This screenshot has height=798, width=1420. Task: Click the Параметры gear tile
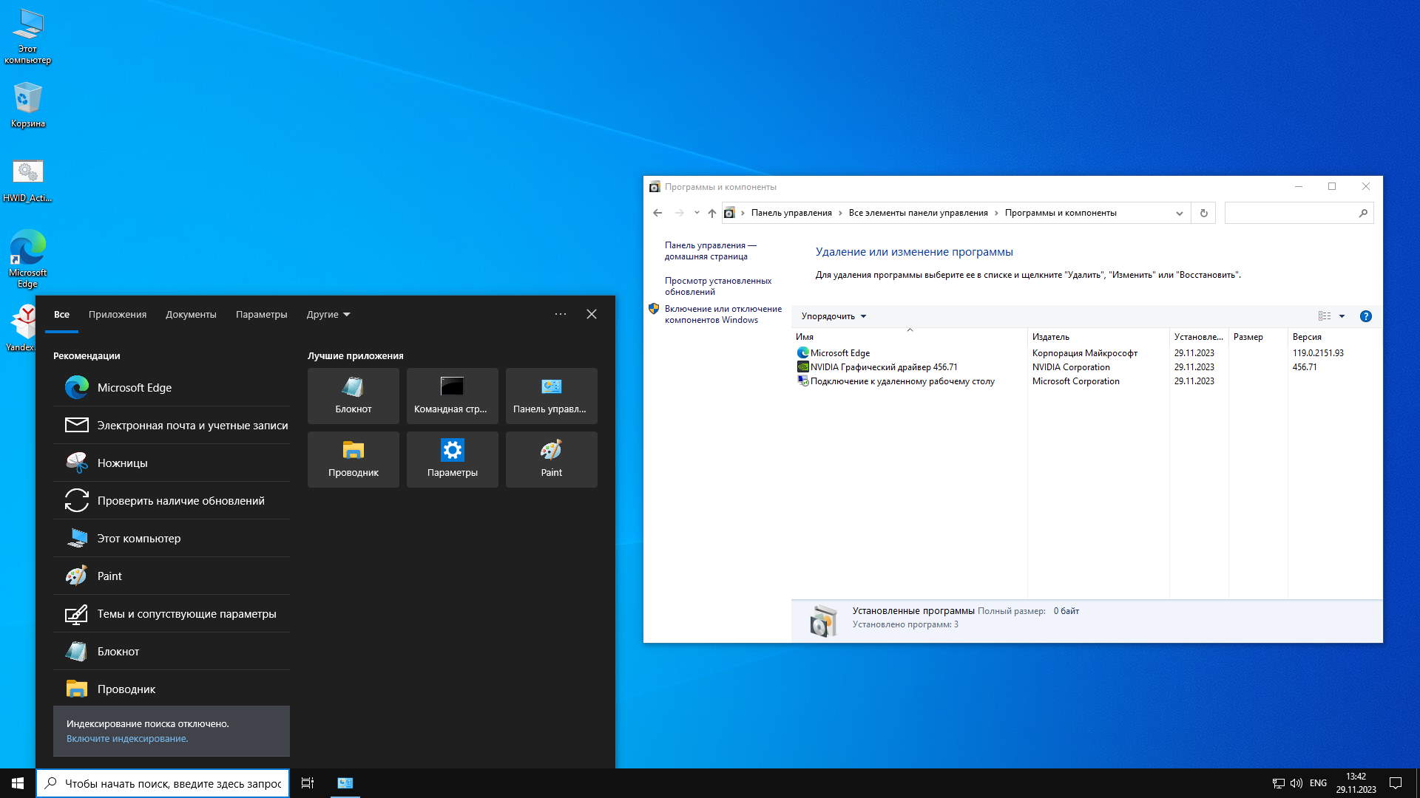(452, 459)
